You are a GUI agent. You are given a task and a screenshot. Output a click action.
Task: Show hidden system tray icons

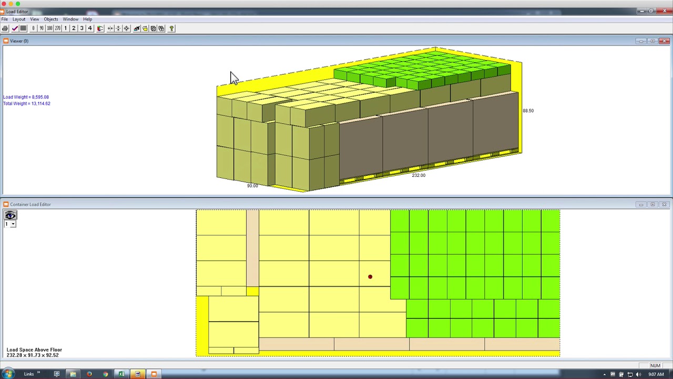(605, 374)
